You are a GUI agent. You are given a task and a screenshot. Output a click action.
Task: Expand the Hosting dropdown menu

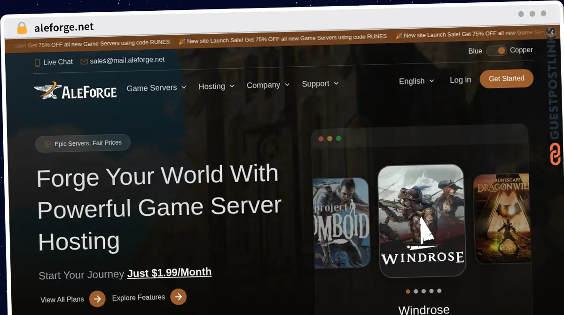(216, 86)
